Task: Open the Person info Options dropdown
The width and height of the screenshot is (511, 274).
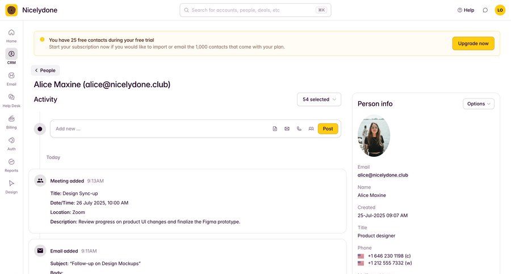Action: [479, 104]
